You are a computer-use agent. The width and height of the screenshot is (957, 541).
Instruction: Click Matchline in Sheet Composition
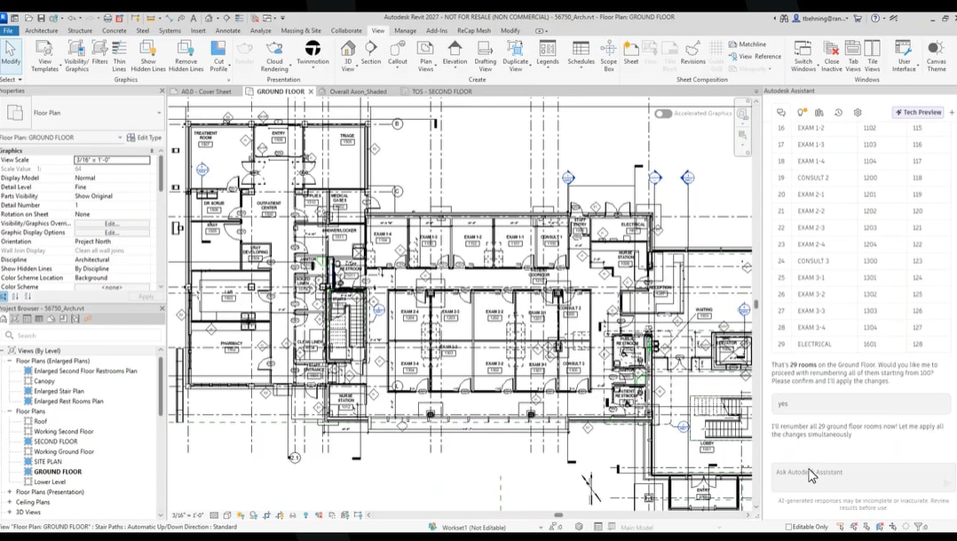click(x=747, y=44)
